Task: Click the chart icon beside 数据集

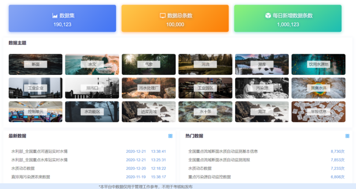Action: click(x=55, y=16)
